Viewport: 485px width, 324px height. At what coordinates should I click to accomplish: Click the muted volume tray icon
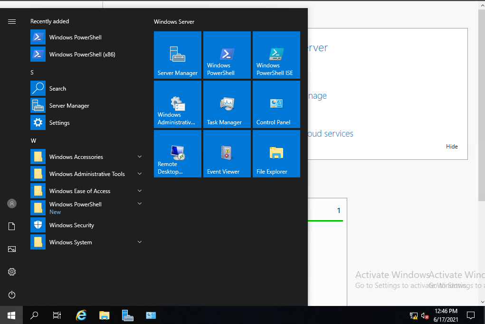pos(425,315)
